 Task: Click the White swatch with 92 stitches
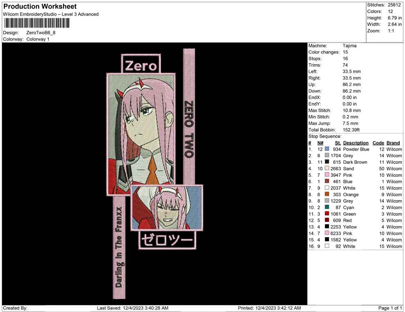[x=327, y=246]
